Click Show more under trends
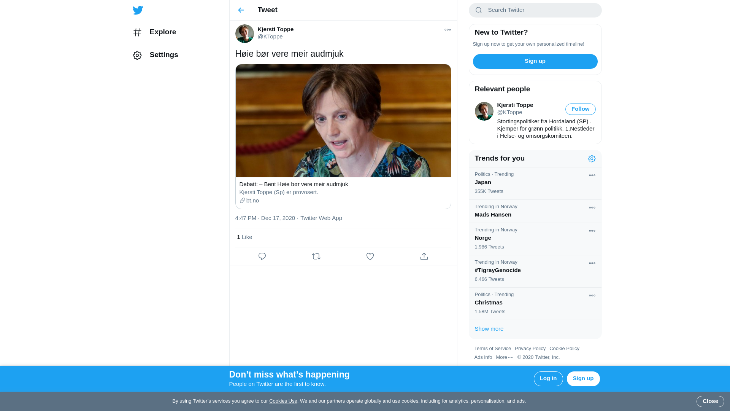The width and height of the screenshot is (730, 411). click(489, 329)
